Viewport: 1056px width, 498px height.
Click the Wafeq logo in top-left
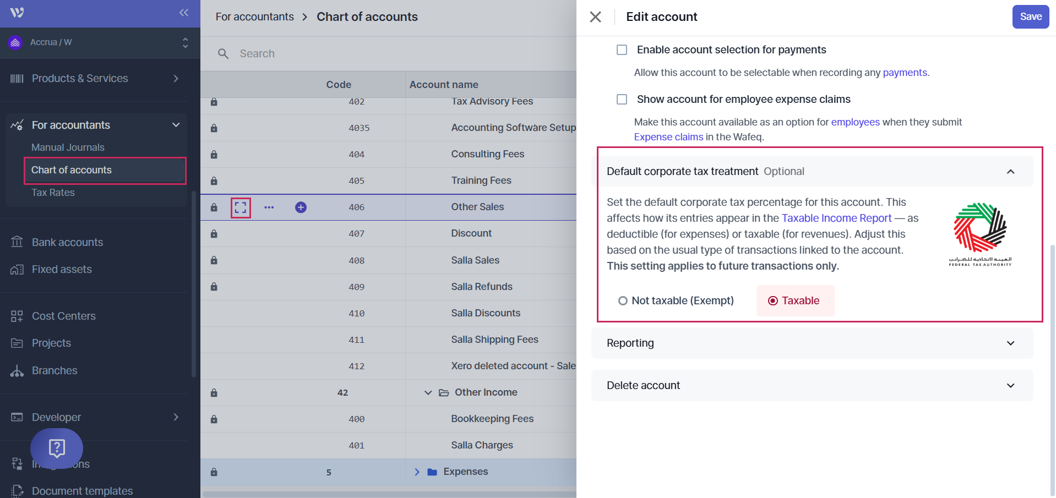click(x=17, y=13)
